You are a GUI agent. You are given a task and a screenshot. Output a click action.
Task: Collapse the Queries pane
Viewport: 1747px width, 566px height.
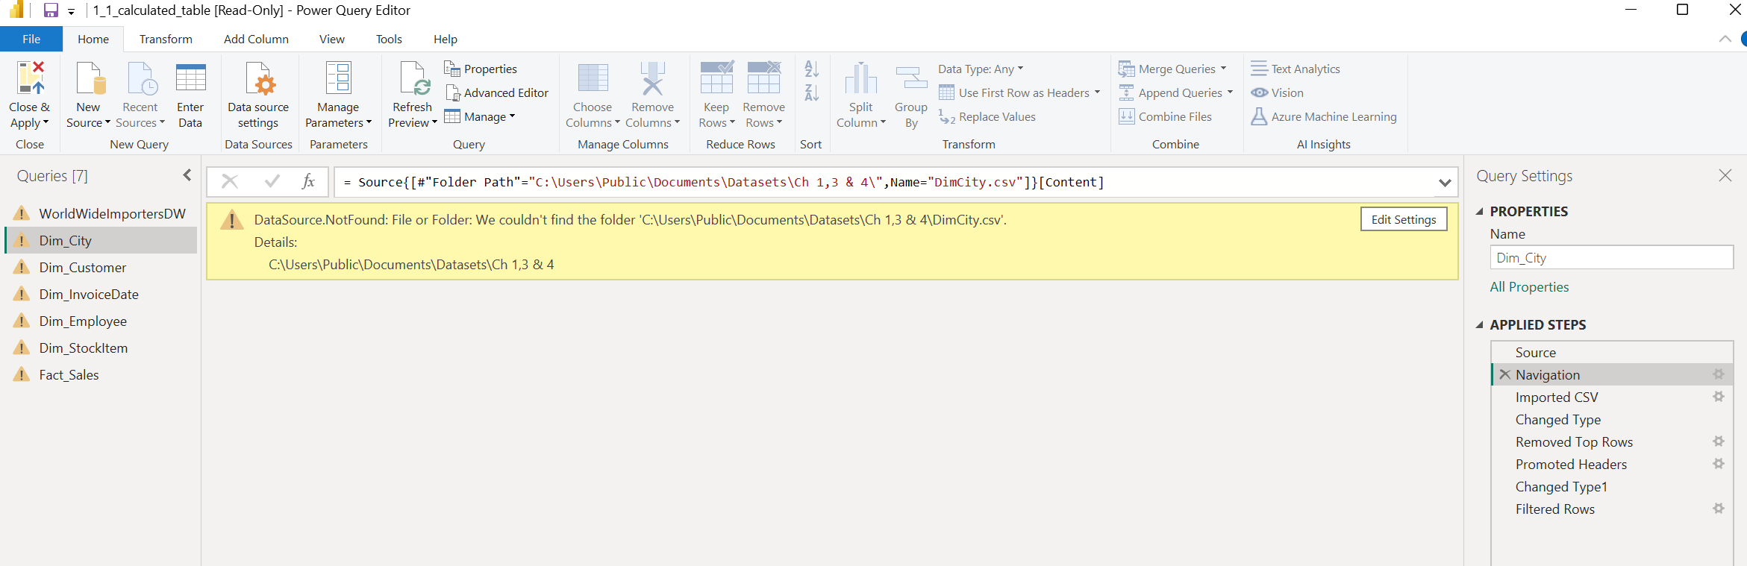pos(187,175)
